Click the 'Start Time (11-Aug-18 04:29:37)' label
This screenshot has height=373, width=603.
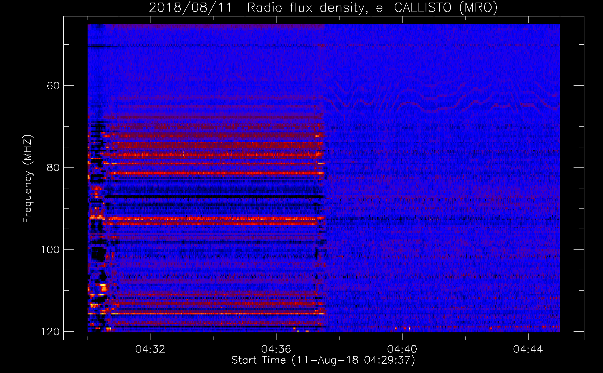tap(323, 360)
